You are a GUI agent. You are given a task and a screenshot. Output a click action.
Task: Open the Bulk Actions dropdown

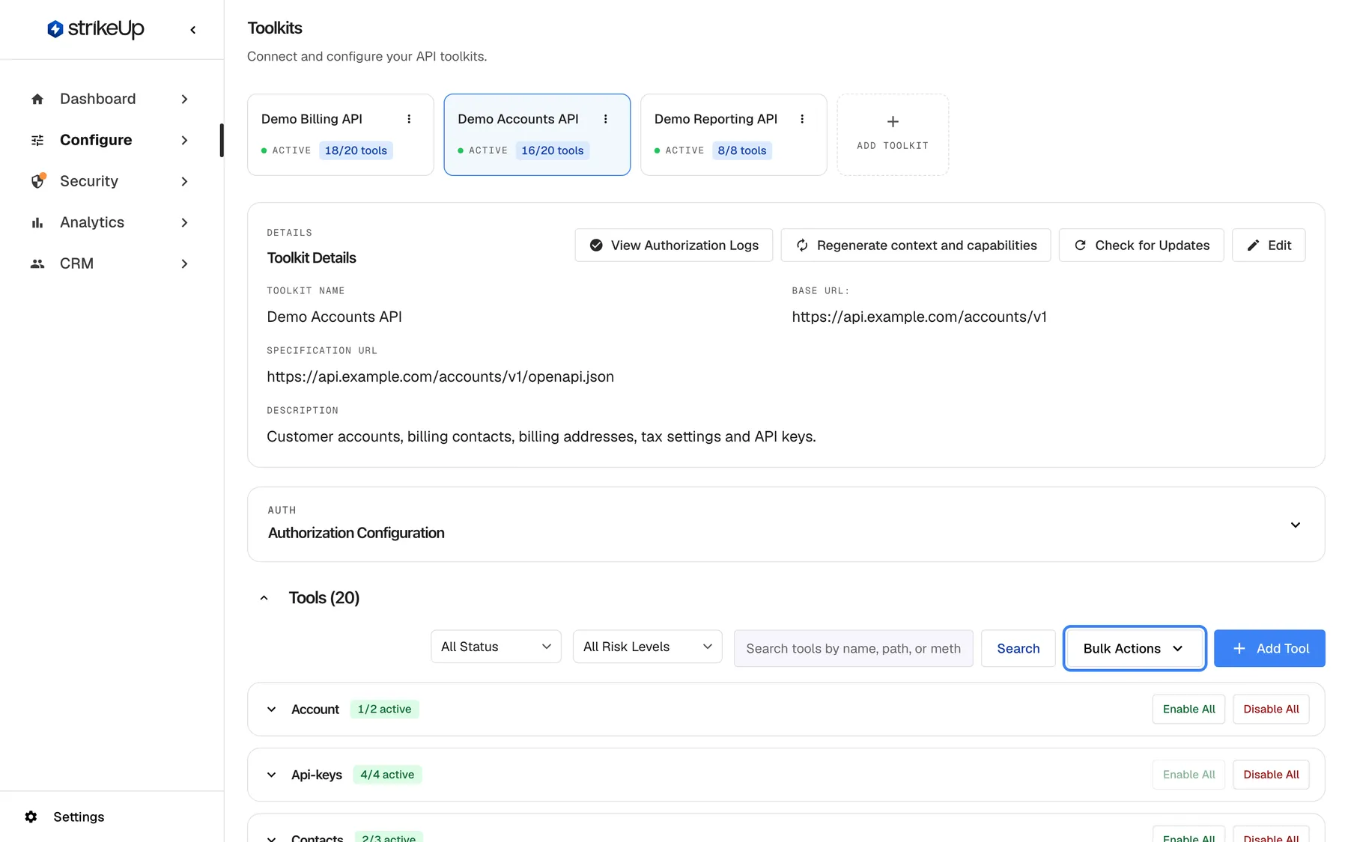pyautogui.click(x=1134, y=648)
